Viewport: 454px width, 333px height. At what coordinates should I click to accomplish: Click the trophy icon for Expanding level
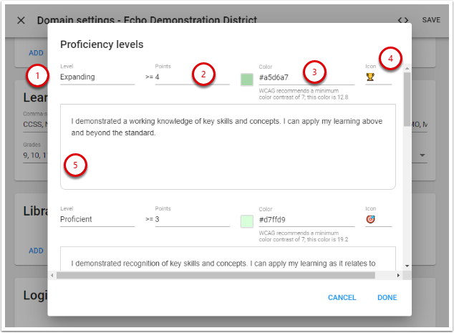[370, 77]
